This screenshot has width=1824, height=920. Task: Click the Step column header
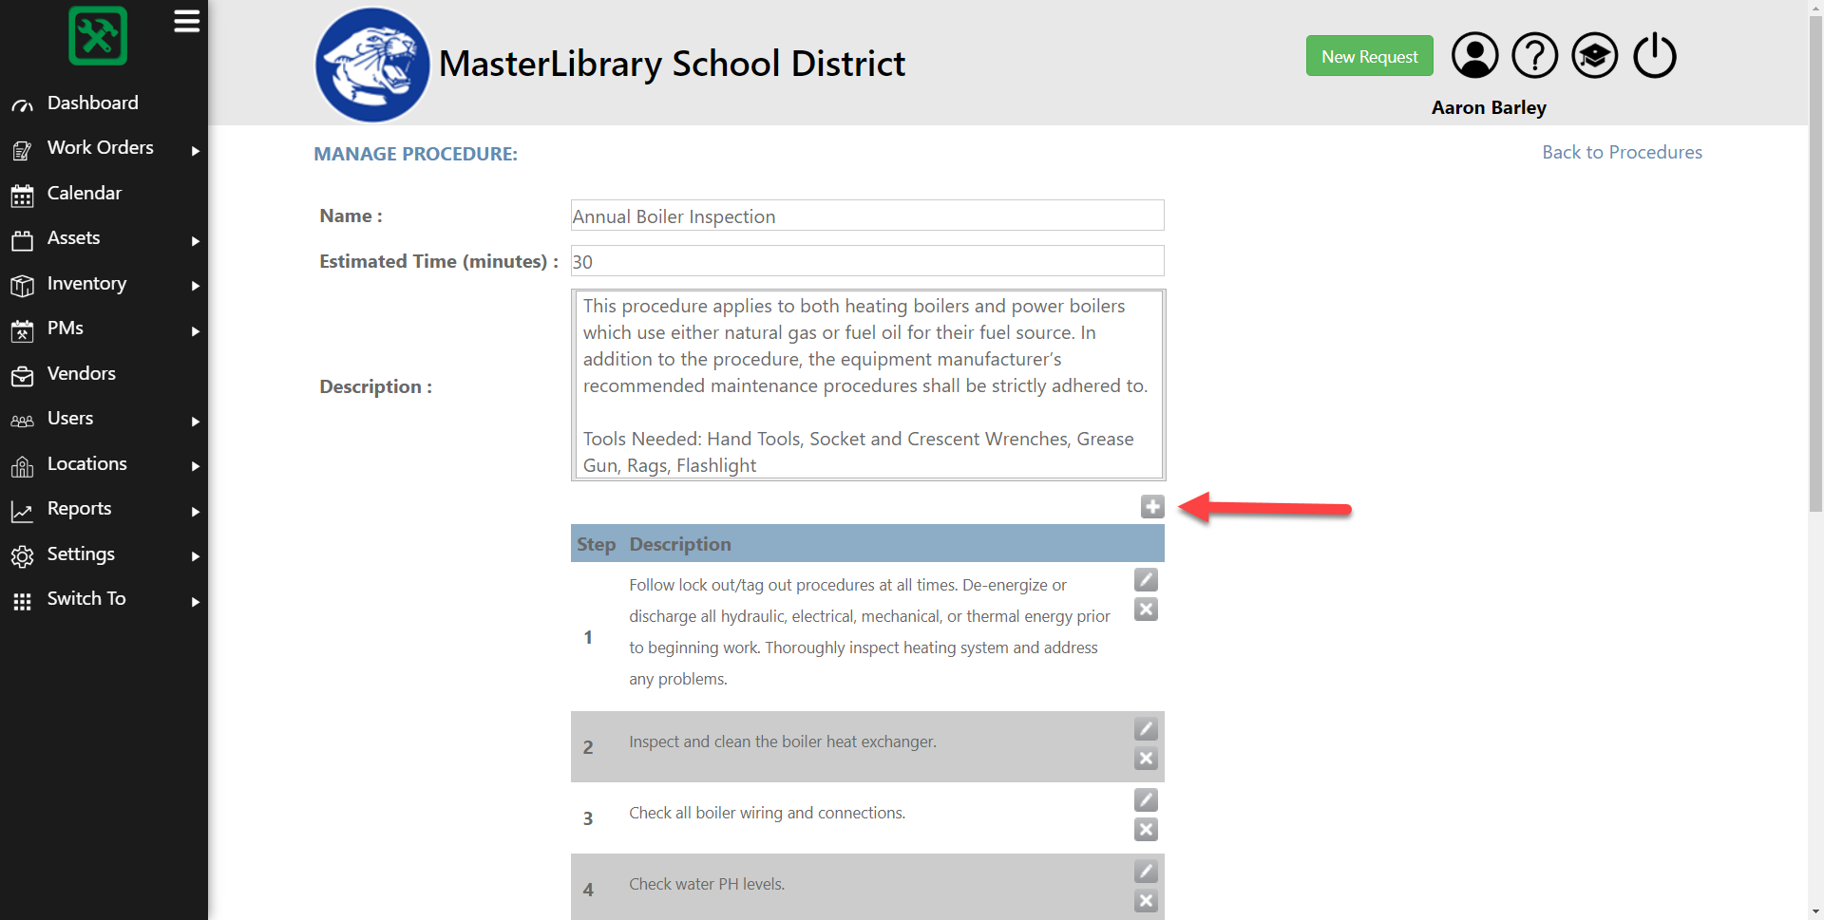click(596, 544)
